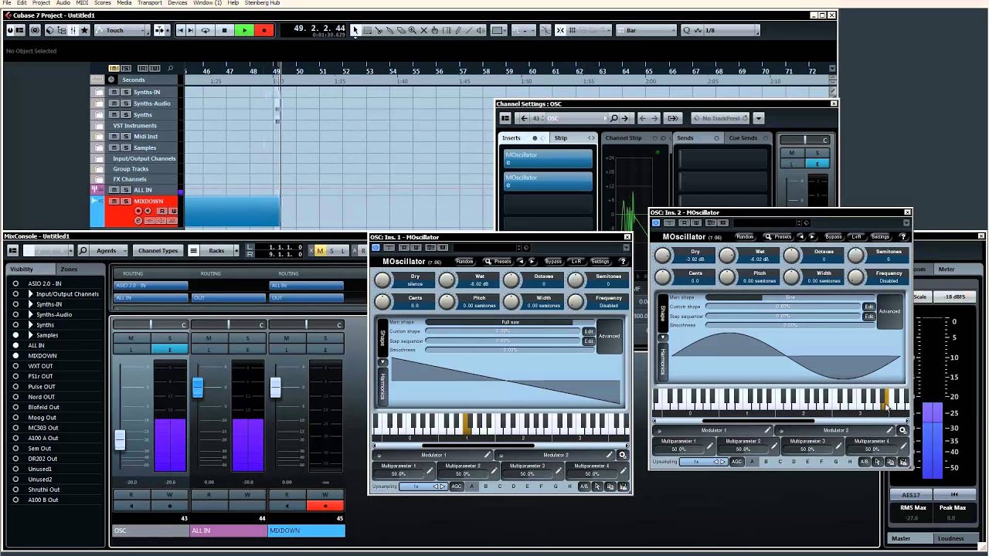This screenshot has height=556, width=989.
Task: Select the Split scissors tool
Action: (x=379, y=30)
